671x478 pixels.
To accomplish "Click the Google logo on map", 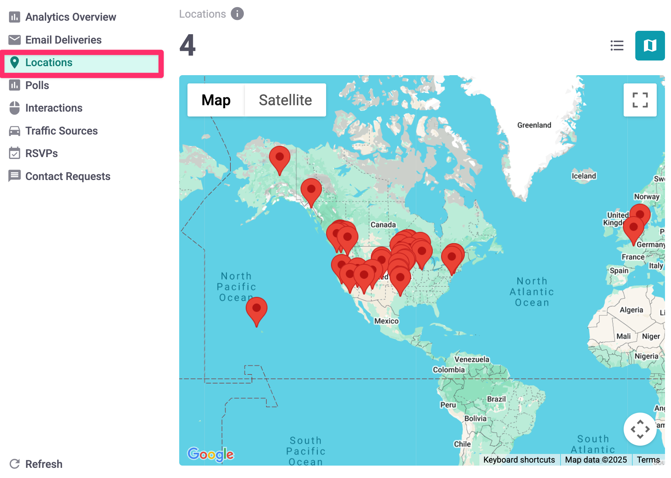I will [x=210, y=454].
